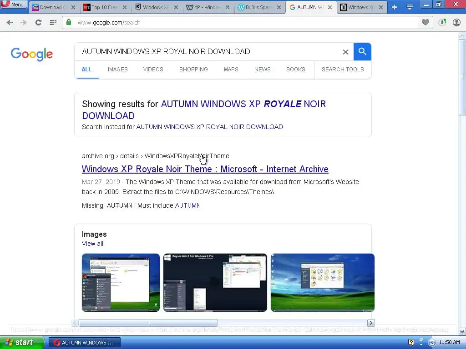Click the taskbar clock showing 11:50 AM
The width and height of the screenshot is (466, 349).
pyautogui.click(x=449, y=343)
